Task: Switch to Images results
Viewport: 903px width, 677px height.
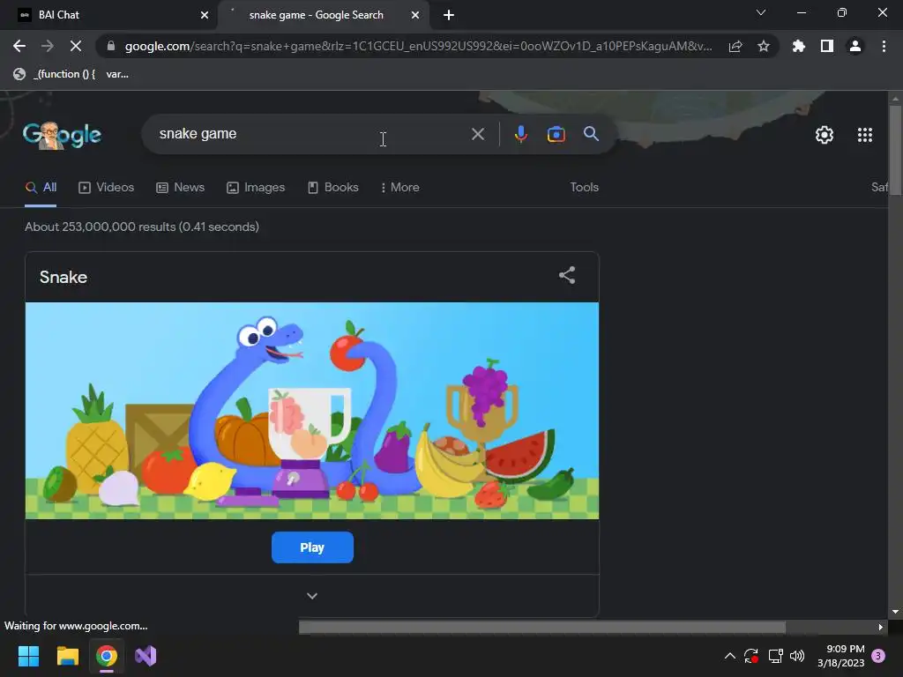Action: tap(257, 187)
